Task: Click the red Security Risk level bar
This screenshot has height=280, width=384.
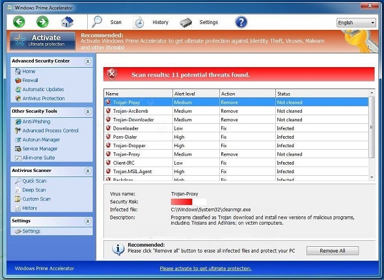Action: [x=182, y=202]
